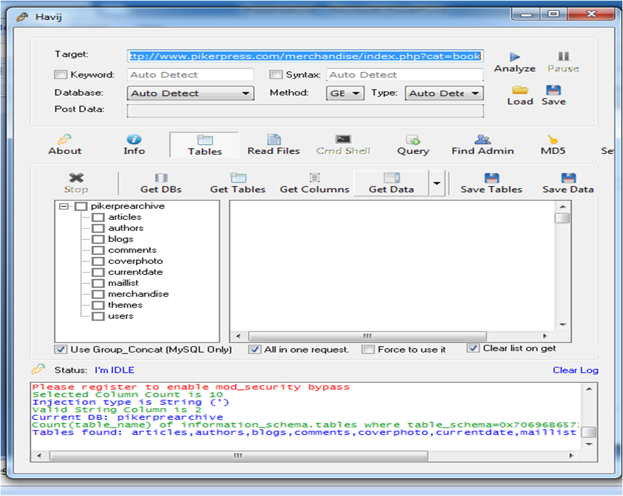Click the Post Data input field
Image resolution: width=623 pixels, height=496 pixels.
(305, 111)
